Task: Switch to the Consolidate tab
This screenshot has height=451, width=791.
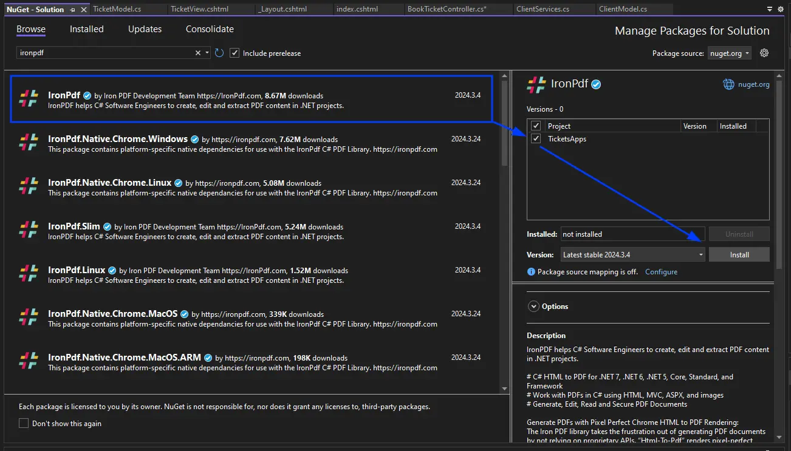Action: (x=210, y=29)
